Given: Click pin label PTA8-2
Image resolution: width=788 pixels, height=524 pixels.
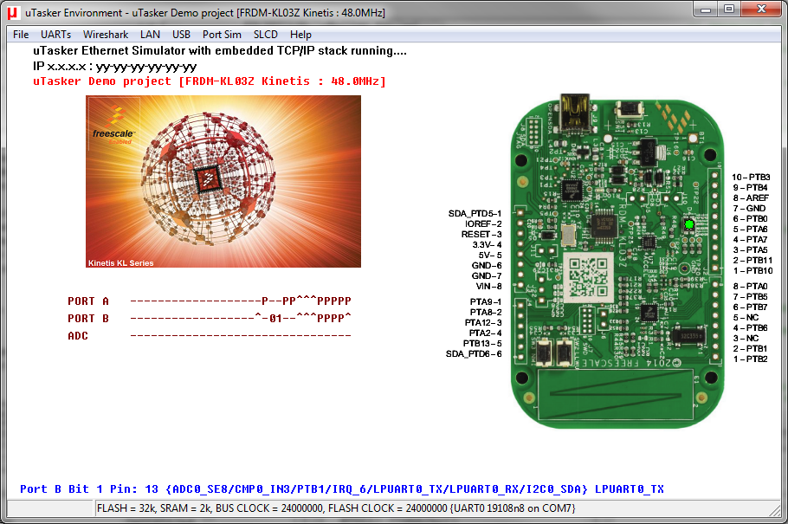Looking at the screenshot, I should [486, 313].
